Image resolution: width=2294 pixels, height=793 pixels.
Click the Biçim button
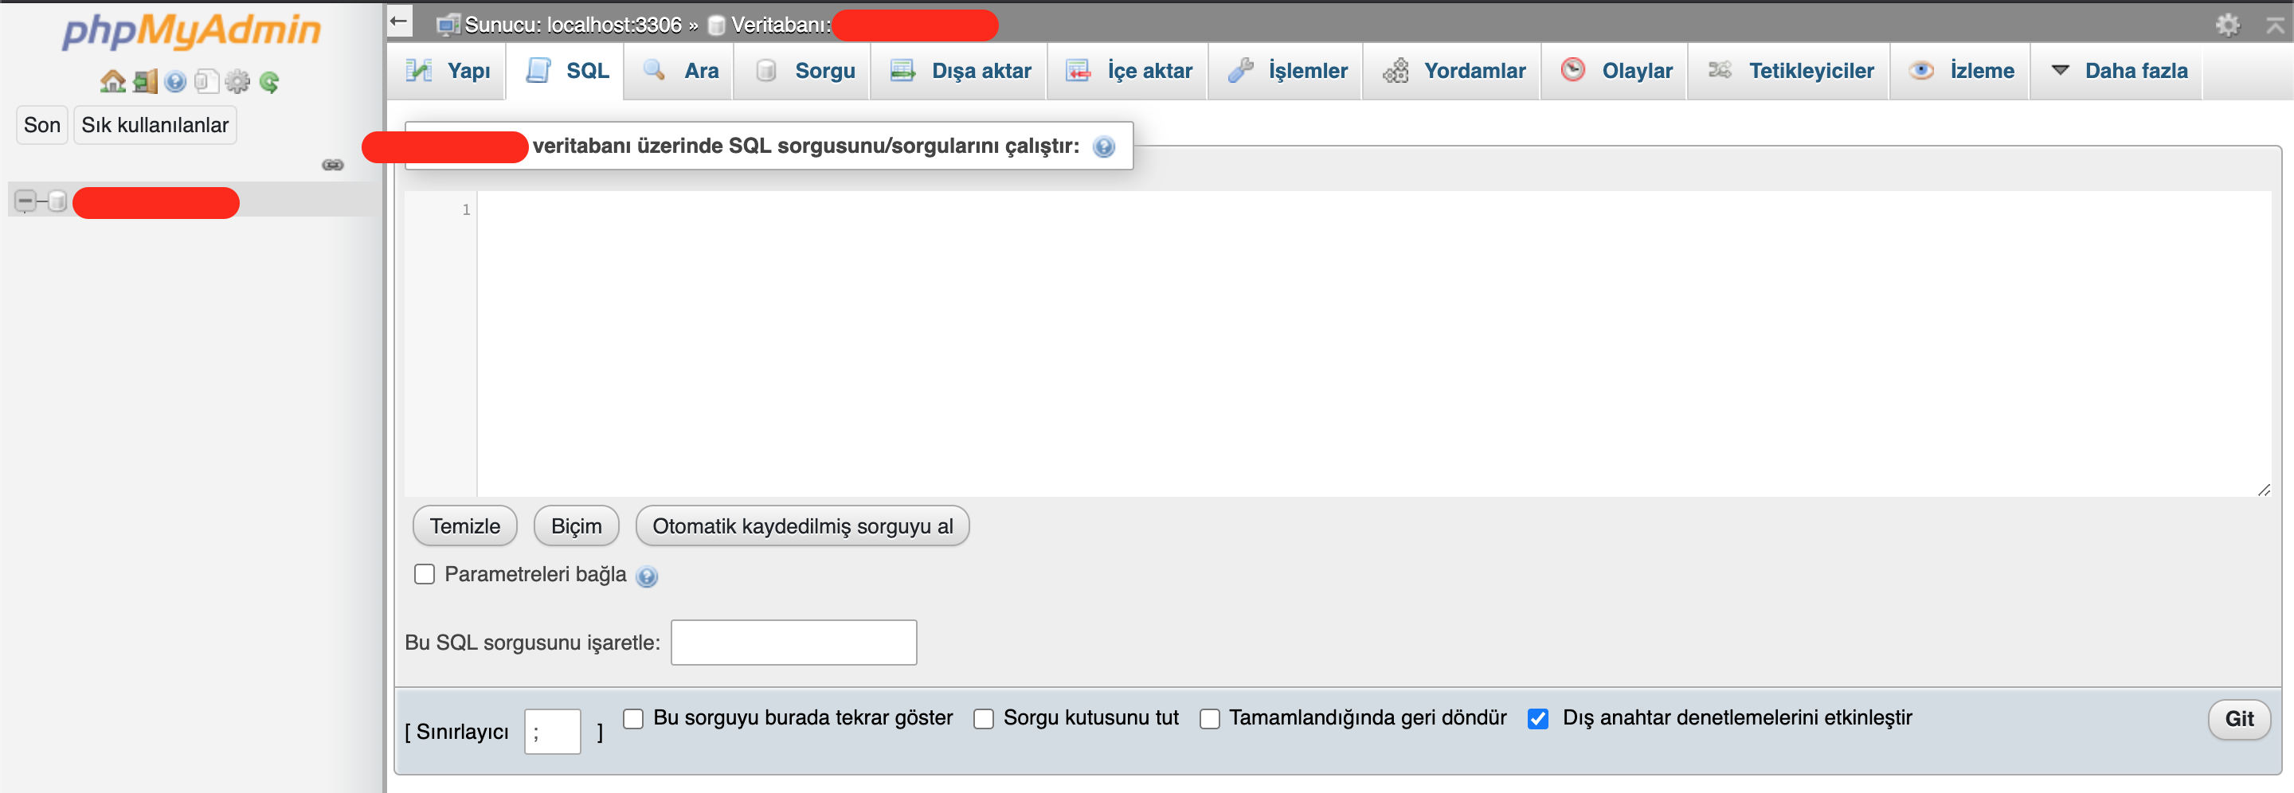click(576, 526)
